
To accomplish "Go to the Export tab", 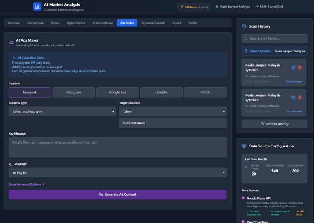I will point(177,23).
